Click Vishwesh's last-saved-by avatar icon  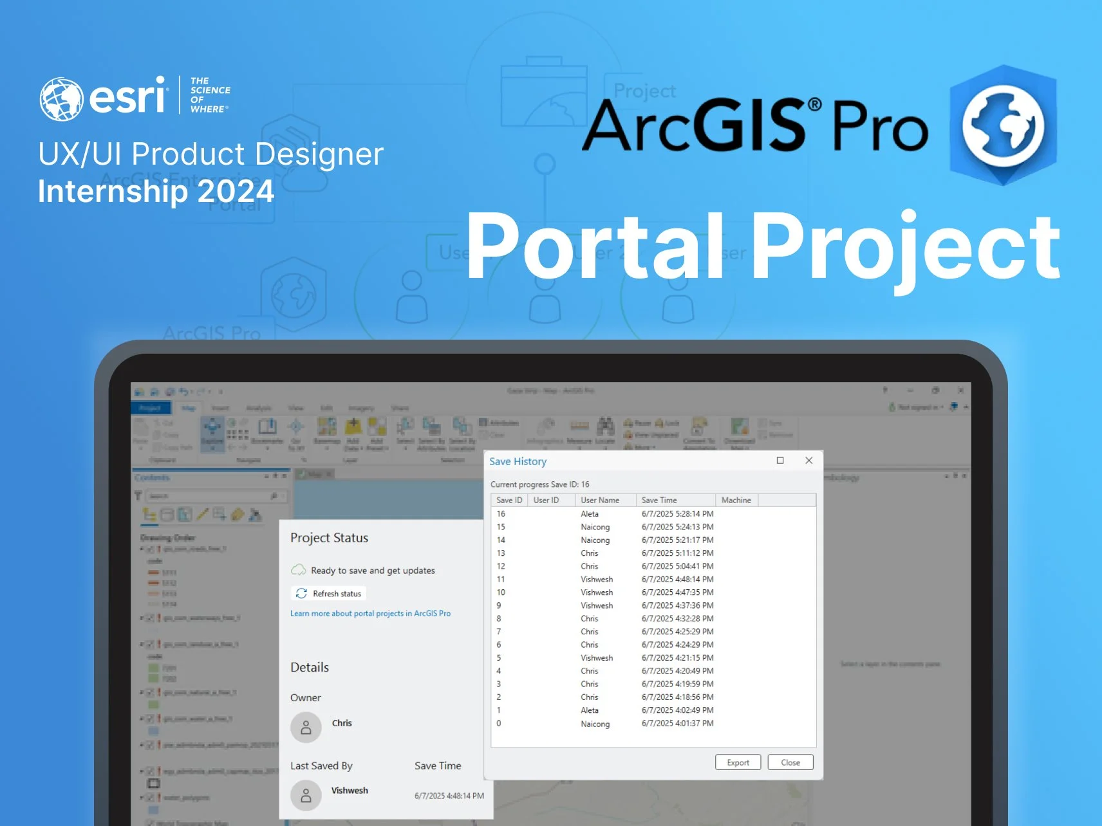pos(306,796)
